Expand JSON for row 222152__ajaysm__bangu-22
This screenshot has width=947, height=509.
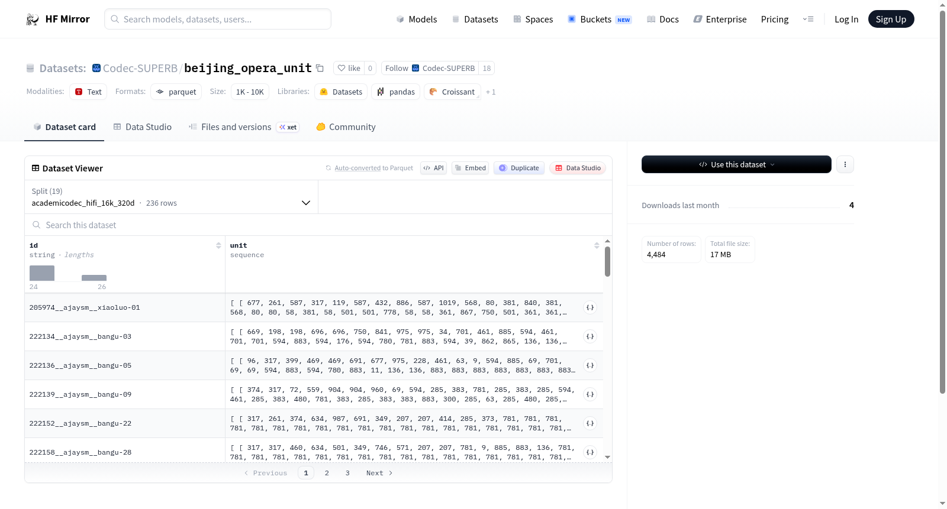pyautogui.click(x=590, y=423)
